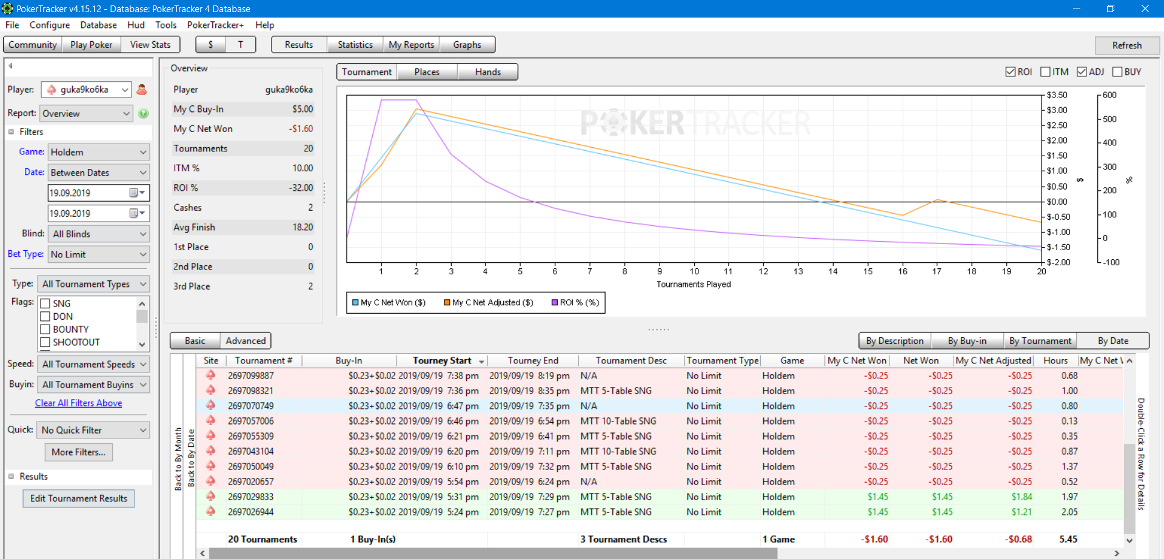Open the Player dropdown
Screen dimensions: 1164x559
pyautogui.click(x=86, y=90)
